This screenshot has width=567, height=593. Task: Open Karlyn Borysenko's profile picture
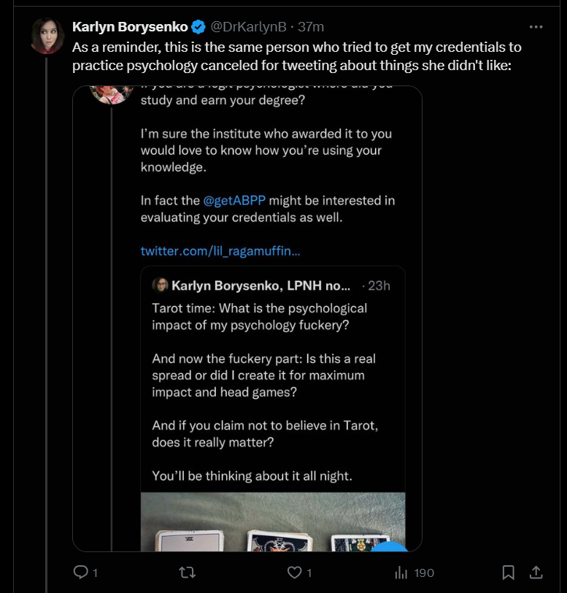pos(47,36)
